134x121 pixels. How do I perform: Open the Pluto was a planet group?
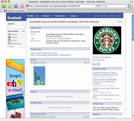(x=106, y=89)
